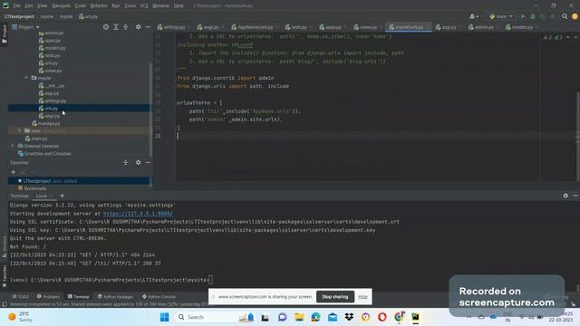This screenshot has width=580, height=326.
Task: Go to next highlighted error arrow
Action: 575,37
